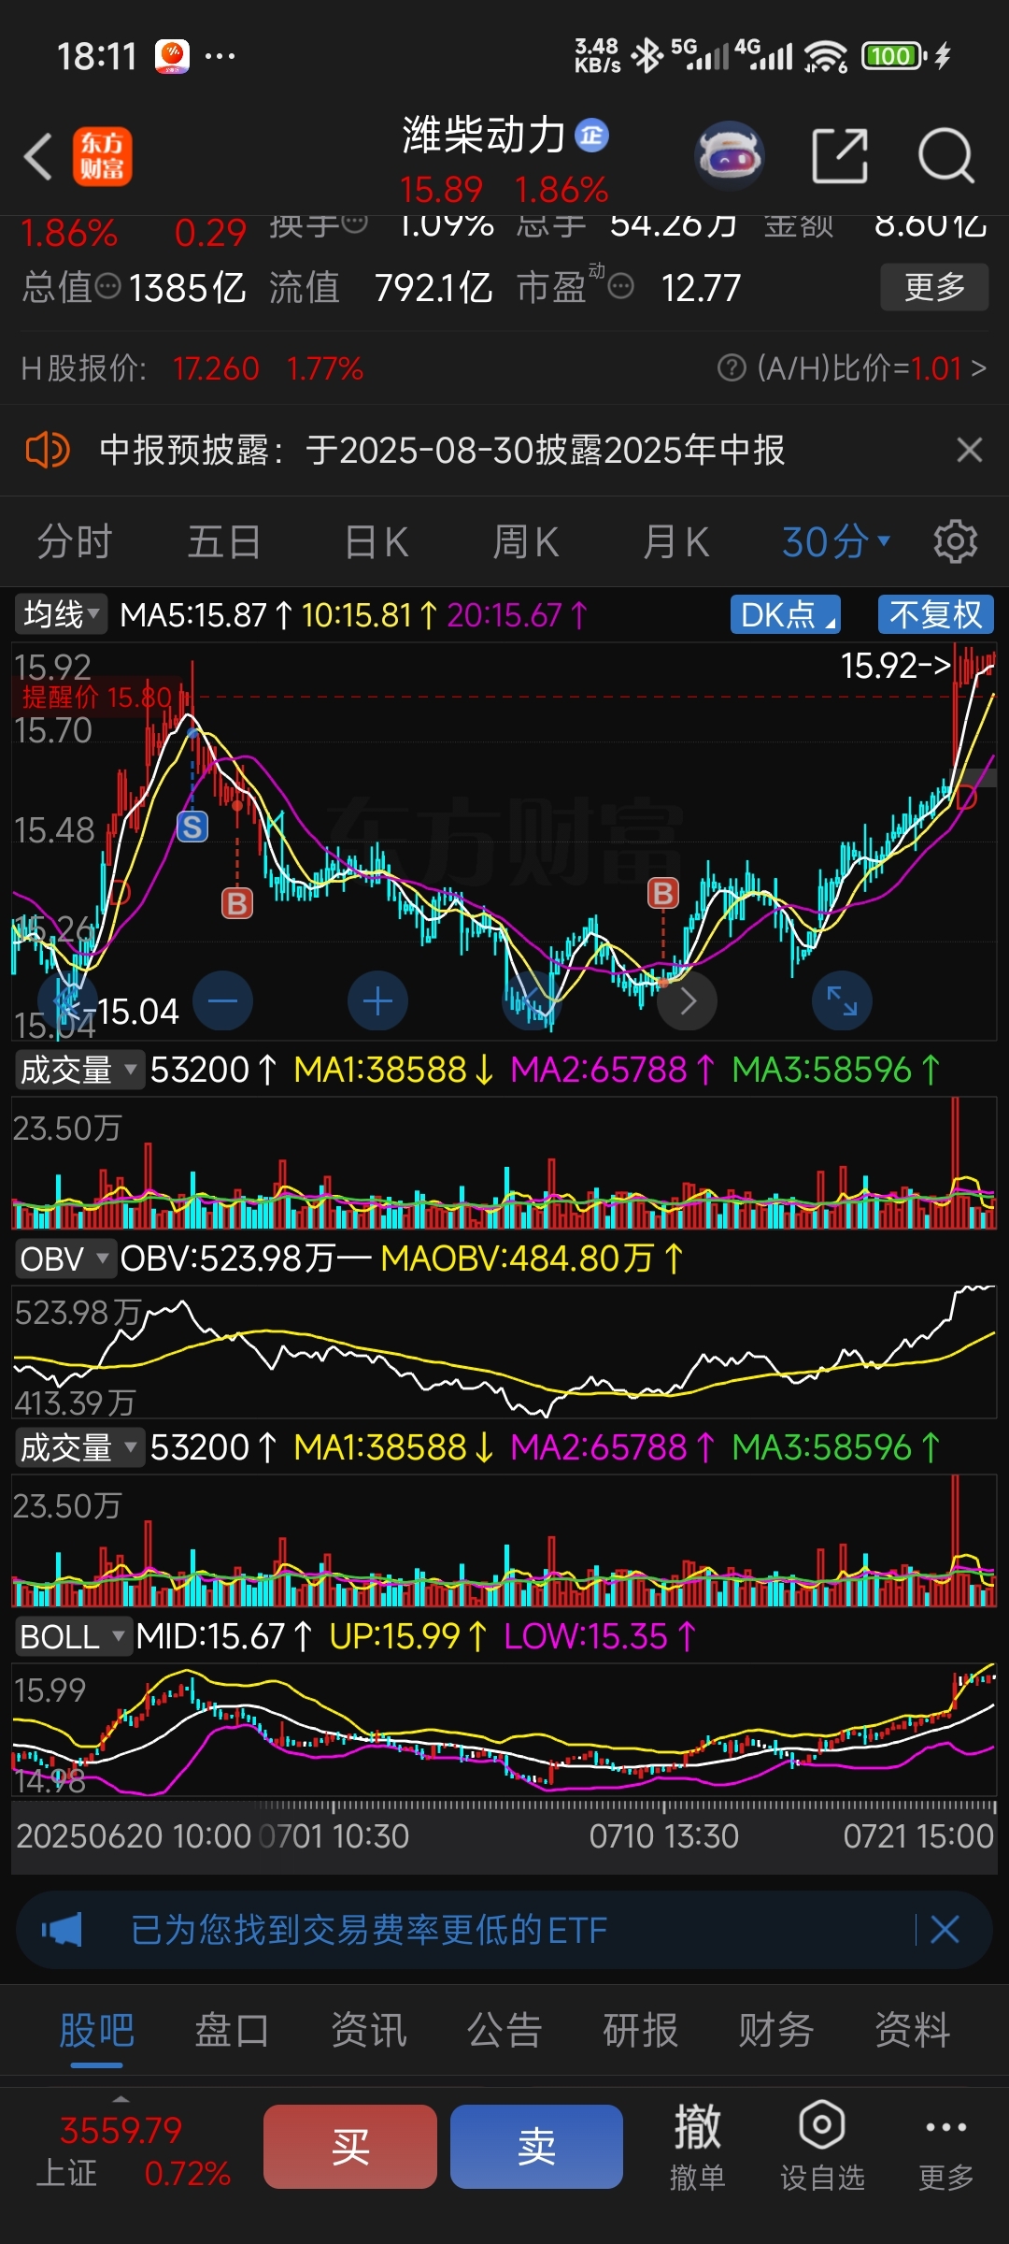Expand the 上证 index bar arrow
The height and width of the screenshot is (2244, 1009).
(121, 2098)
